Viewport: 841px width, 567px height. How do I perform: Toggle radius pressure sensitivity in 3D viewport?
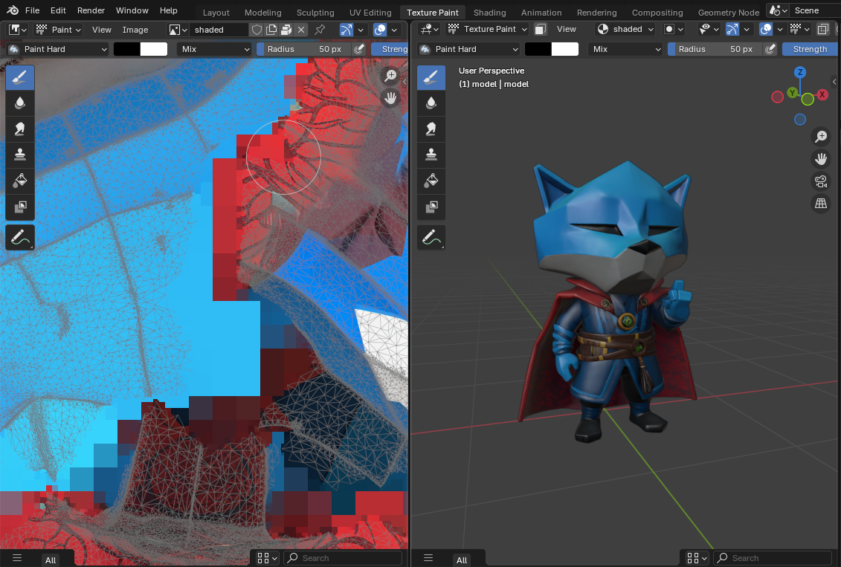[x=770, y=49]
